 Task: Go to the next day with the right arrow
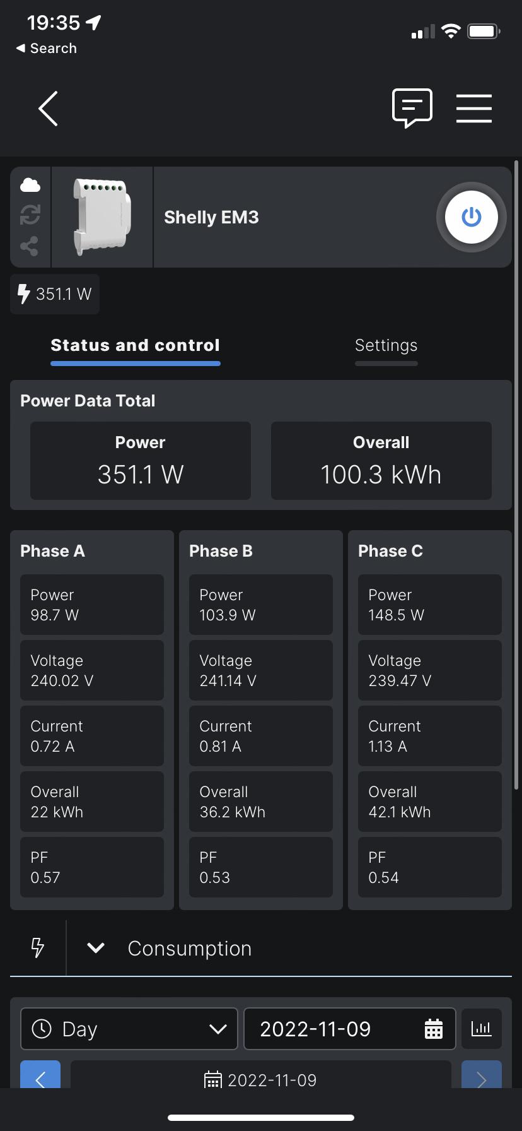(x=481, y=1075)
